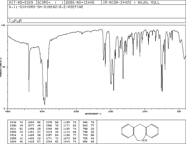Click peak value 946 in the table
Screen dimensions: 186x144
85,122
